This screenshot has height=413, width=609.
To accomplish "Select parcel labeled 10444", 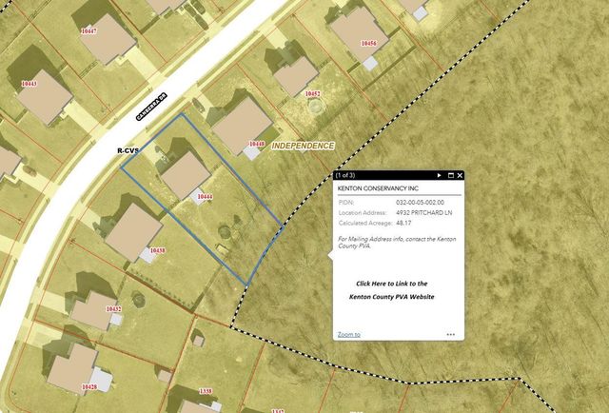I will pyautogui.click(x=205, y=197).
